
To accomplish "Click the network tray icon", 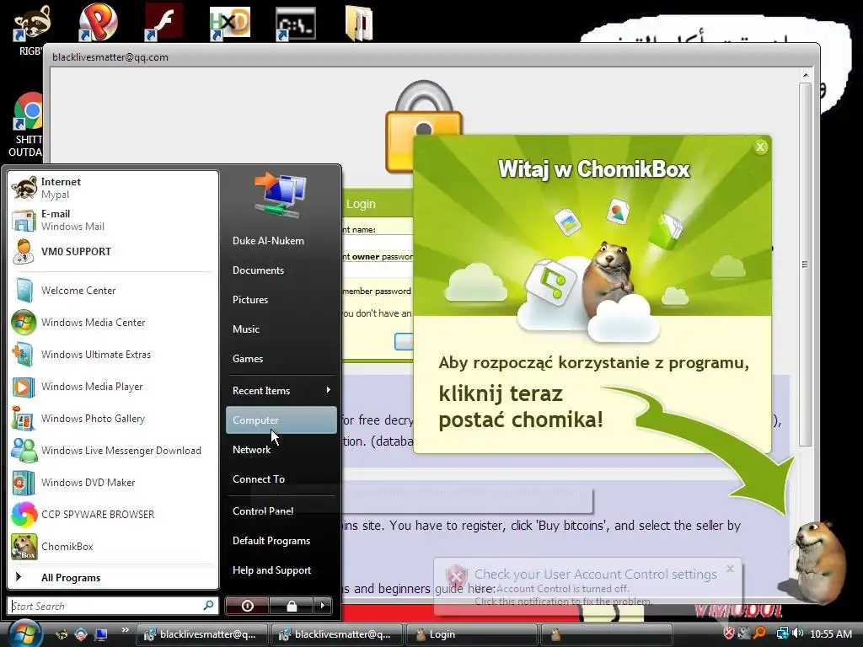I will tap(782, 634).
